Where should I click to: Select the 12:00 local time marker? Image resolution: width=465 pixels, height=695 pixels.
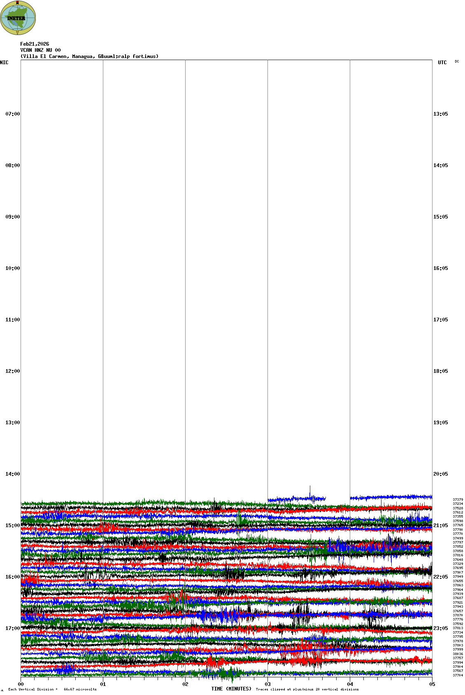[x=12, y=371]
